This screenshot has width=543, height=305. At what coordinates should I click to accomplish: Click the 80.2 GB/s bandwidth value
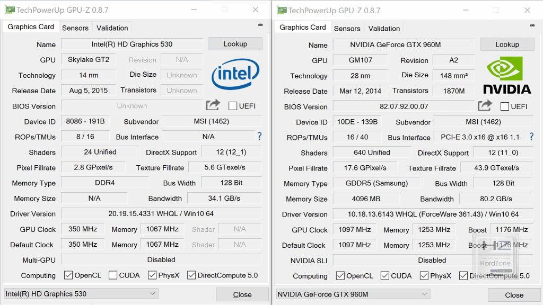(496, 199)
